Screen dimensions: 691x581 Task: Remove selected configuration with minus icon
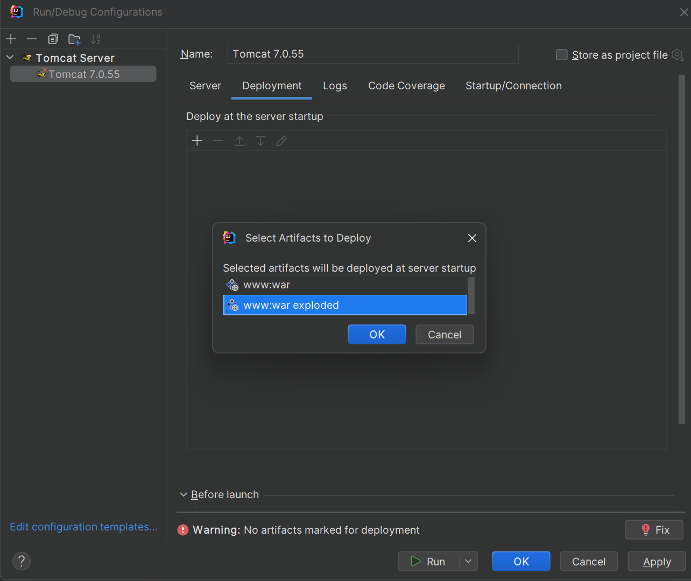[32, 39]
